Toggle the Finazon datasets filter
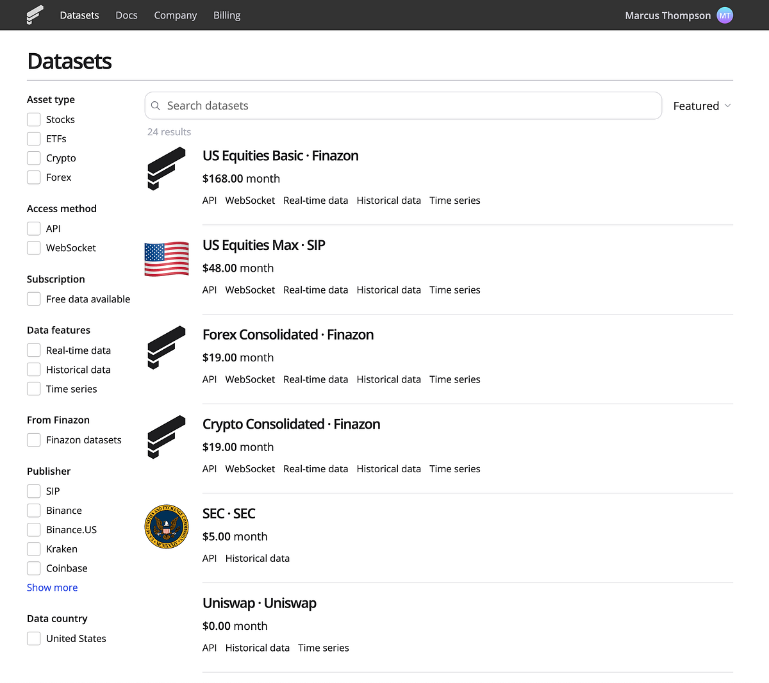The image size is (769, 683). point(33,440)
